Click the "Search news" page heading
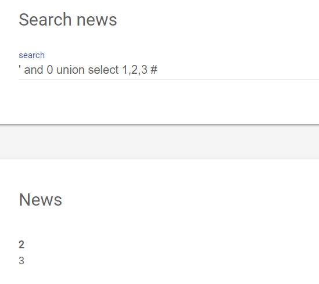The width and height of the screenshot is (319, 284). click(x=68, y=20)
